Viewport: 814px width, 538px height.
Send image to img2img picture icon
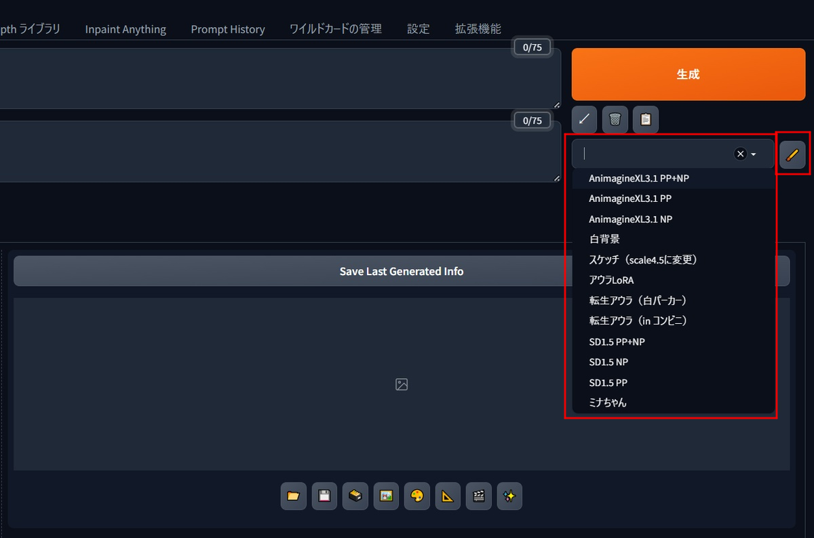(x=386, y=496)
